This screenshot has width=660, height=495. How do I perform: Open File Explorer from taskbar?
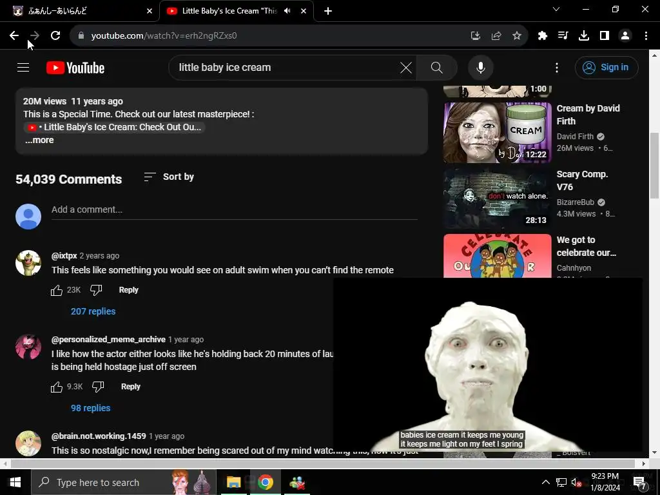[x=233, y=482]
